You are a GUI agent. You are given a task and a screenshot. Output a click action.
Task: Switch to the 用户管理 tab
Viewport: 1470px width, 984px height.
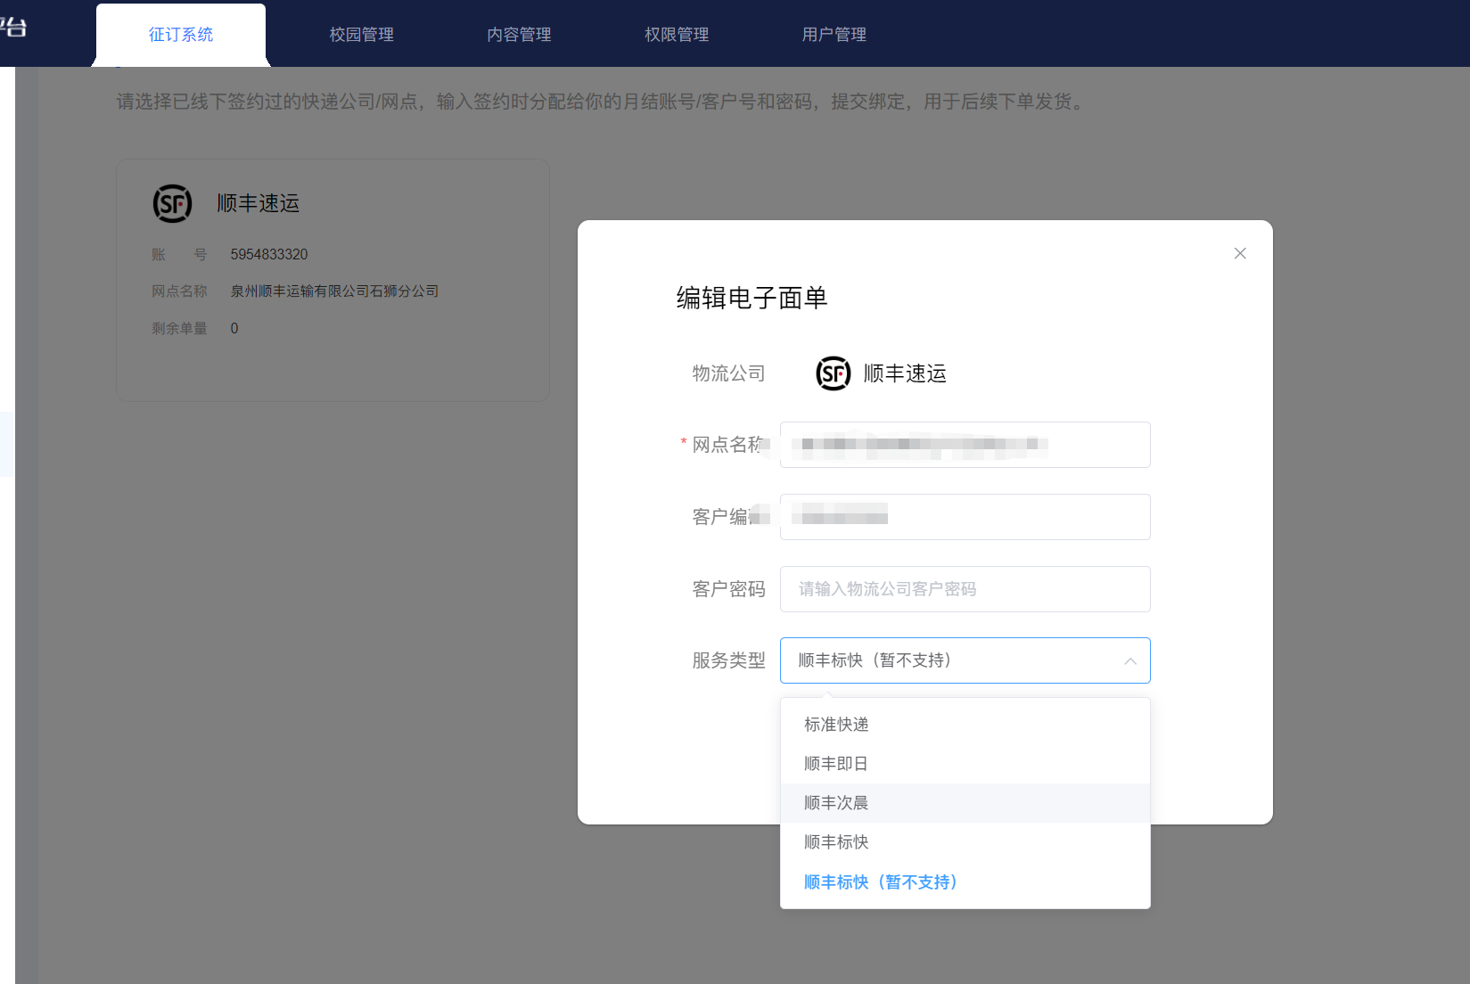pyautogui.click(x=834, y=35)
